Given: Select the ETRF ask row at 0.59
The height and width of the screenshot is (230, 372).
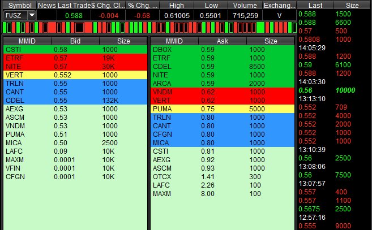Looking at the screenshot, I should 223,58.
